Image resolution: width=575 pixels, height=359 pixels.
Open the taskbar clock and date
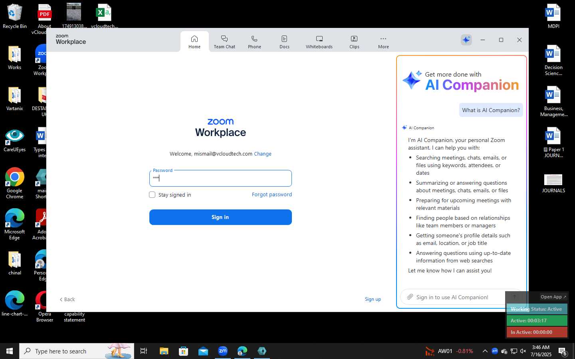(541, 351)
